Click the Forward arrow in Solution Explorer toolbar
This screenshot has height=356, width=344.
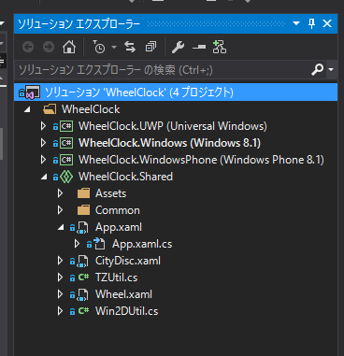coord(49,48)
